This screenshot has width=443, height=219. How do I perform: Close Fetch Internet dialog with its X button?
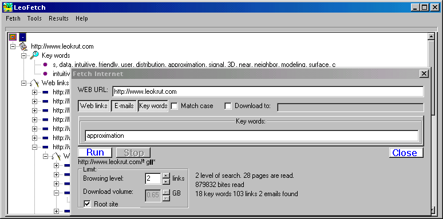[424, 74]
